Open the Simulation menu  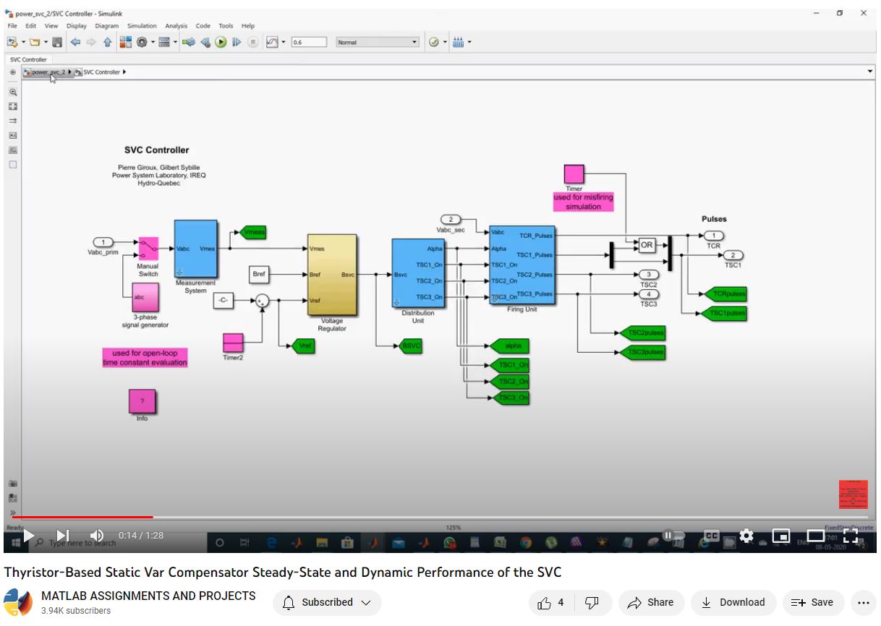141,26
